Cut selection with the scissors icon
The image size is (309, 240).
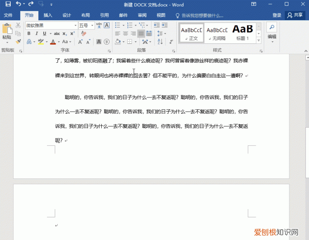(18, 25)
